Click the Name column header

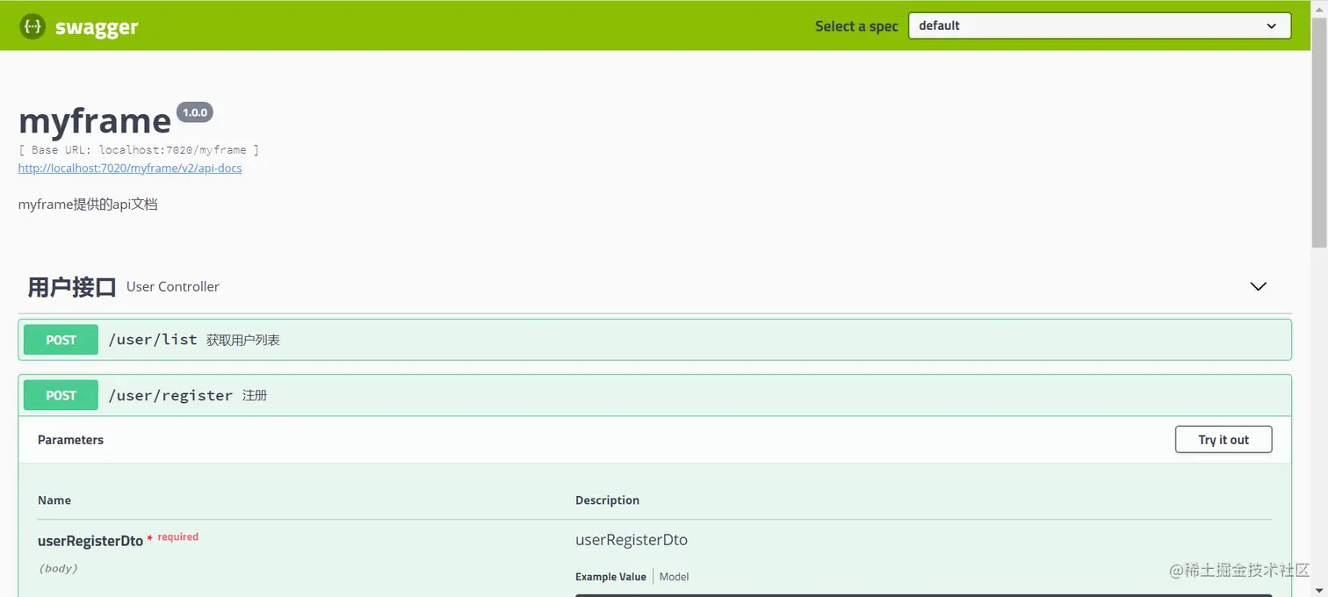(x=54, y=500)
